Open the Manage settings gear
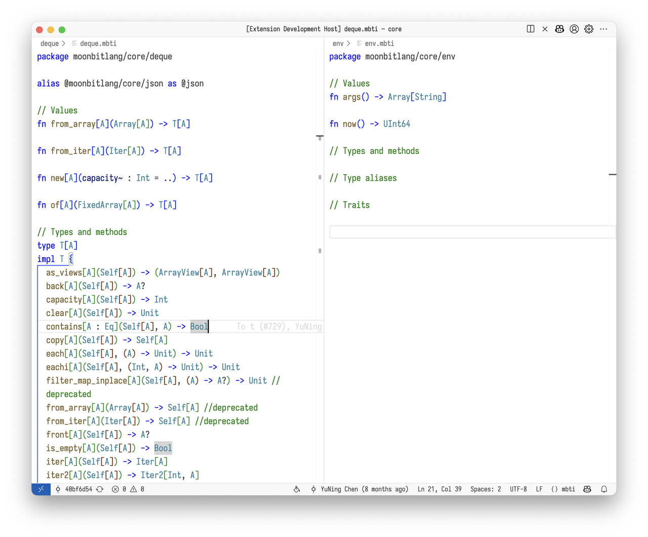The width and height of the screenshot is (648, 537). click(x=589, y=29)
